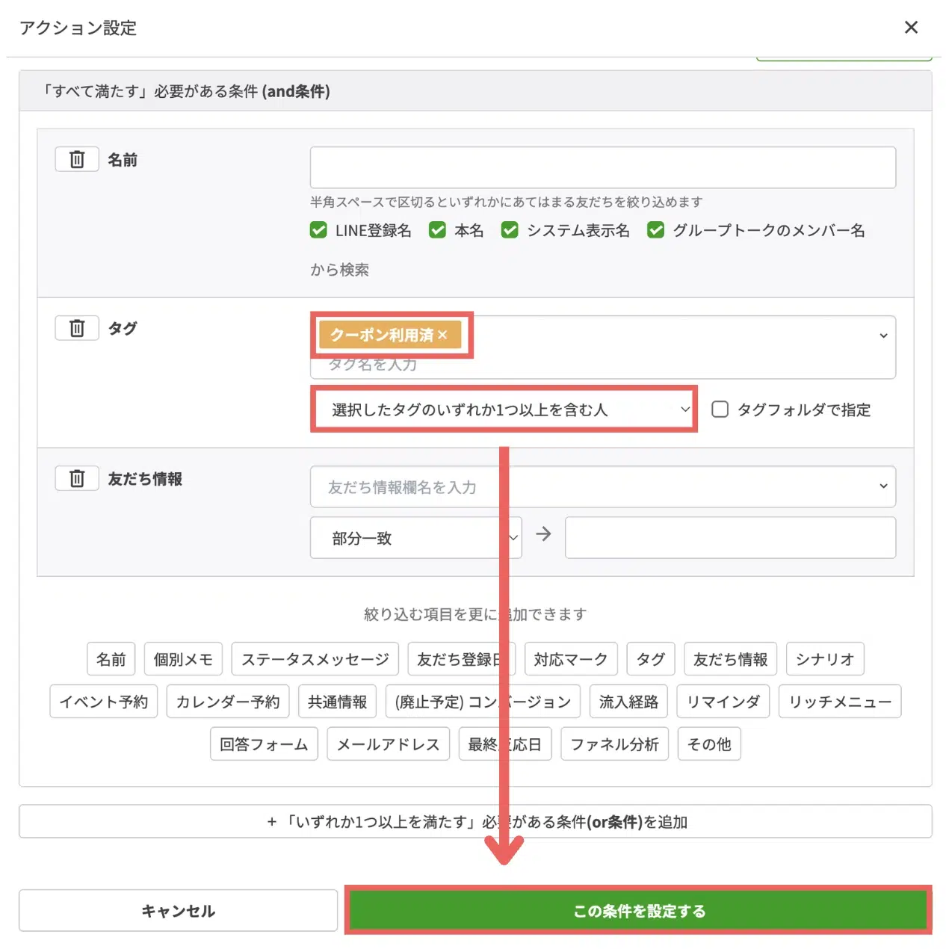The height and width of the screenshot is (949, 946).
Task: Expand the tag selection dropdown arrow
Action: (883, 336)
